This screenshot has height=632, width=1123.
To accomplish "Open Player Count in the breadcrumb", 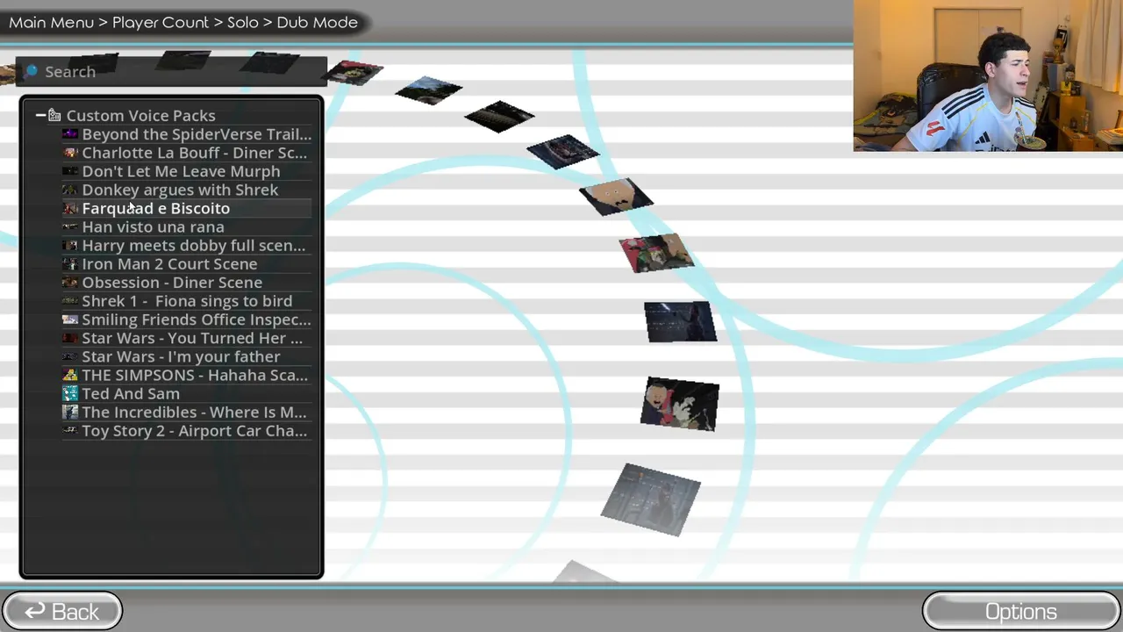I will (161, 22).
